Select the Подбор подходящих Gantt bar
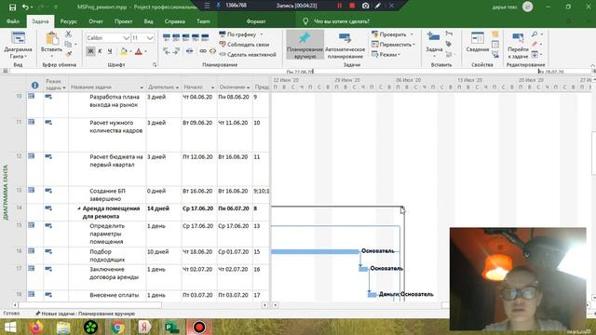This screenshot has width=596, height=335. click(315, 251)
